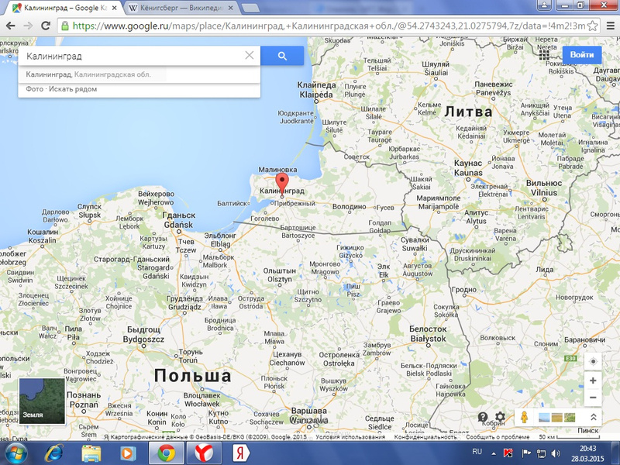Click Варшава Warszawa city label
The image size is (620, 465).
308,415
